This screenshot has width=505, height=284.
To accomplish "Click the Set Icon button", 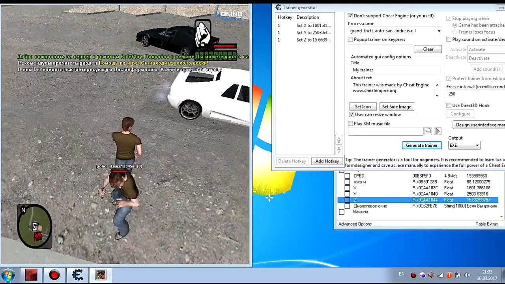I will pos(363,106).
